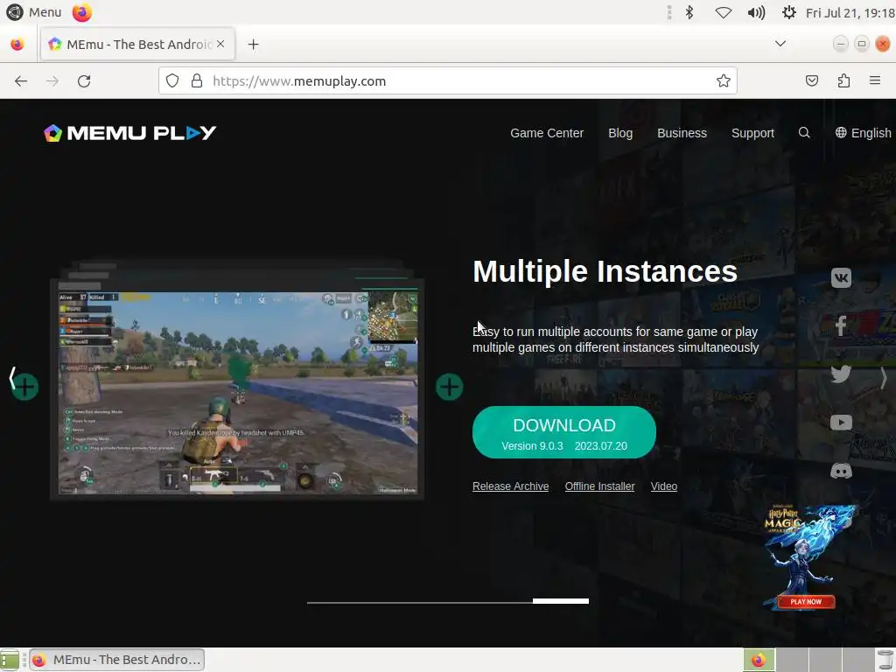896x672 pixels.
Task: Open the English language selector
Action: coord(864,133)
